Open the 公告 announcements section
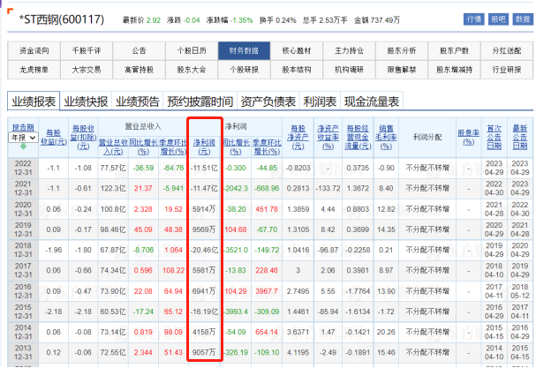The width and height of the screenshot is (536, 368). [140, 50]
